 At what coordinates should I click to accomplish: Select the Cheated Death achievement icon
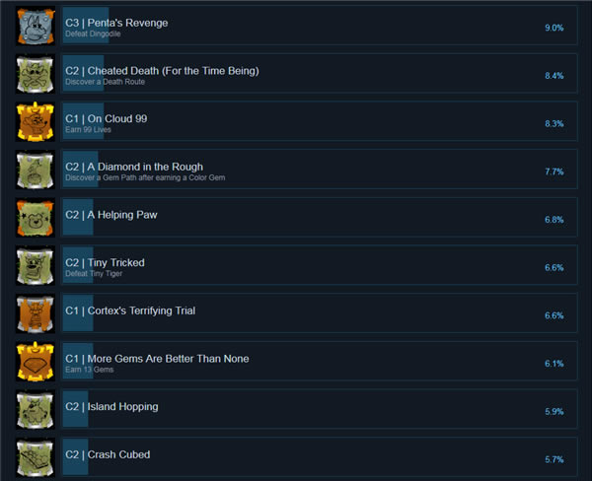tap(35, 74)
